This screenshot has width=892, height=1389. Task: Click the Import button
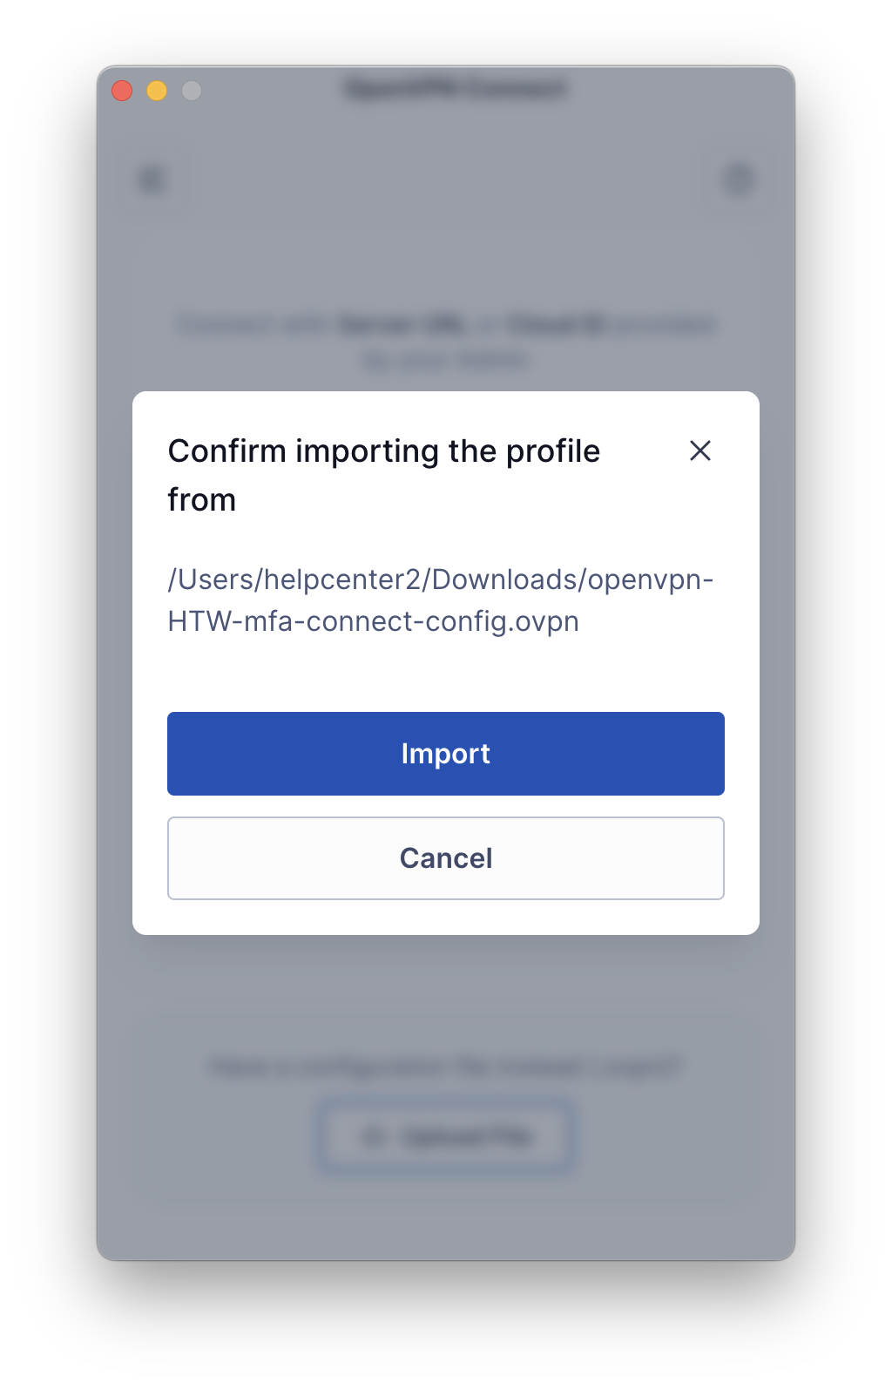click(x=446, y=754)
